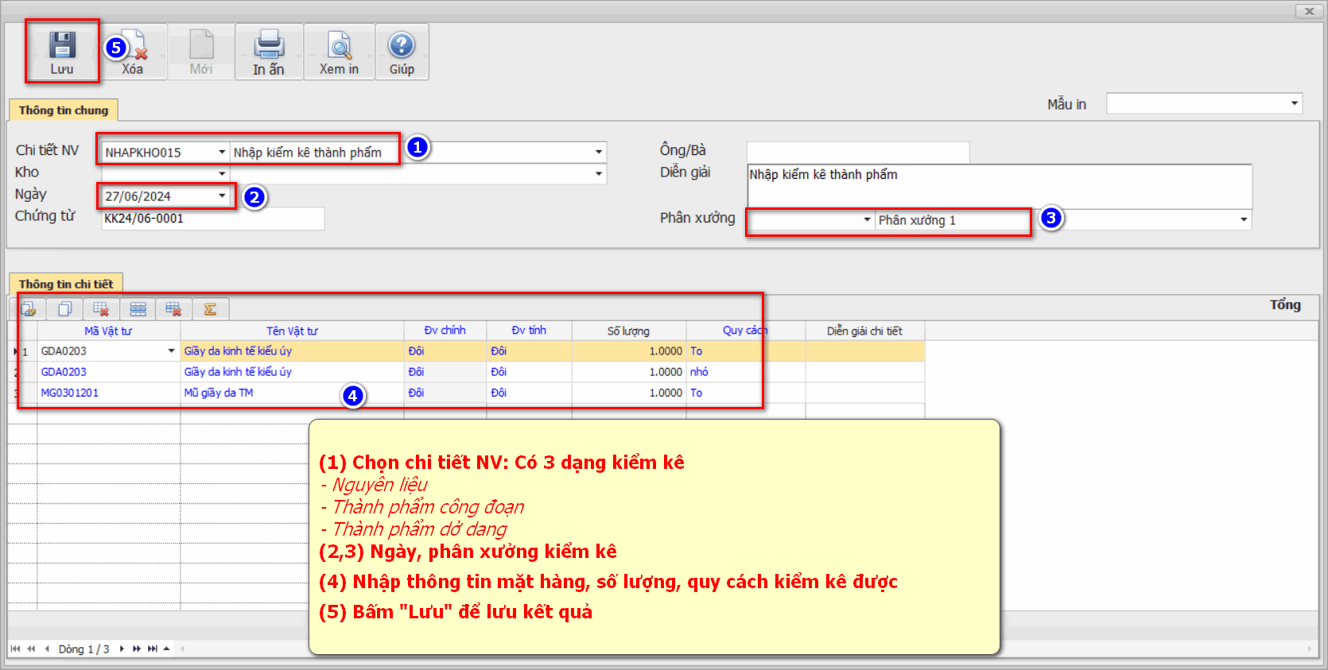Expand the Mẫu in dropdown
Screen dimensions: 1328x670
[x=1294, y=103]
